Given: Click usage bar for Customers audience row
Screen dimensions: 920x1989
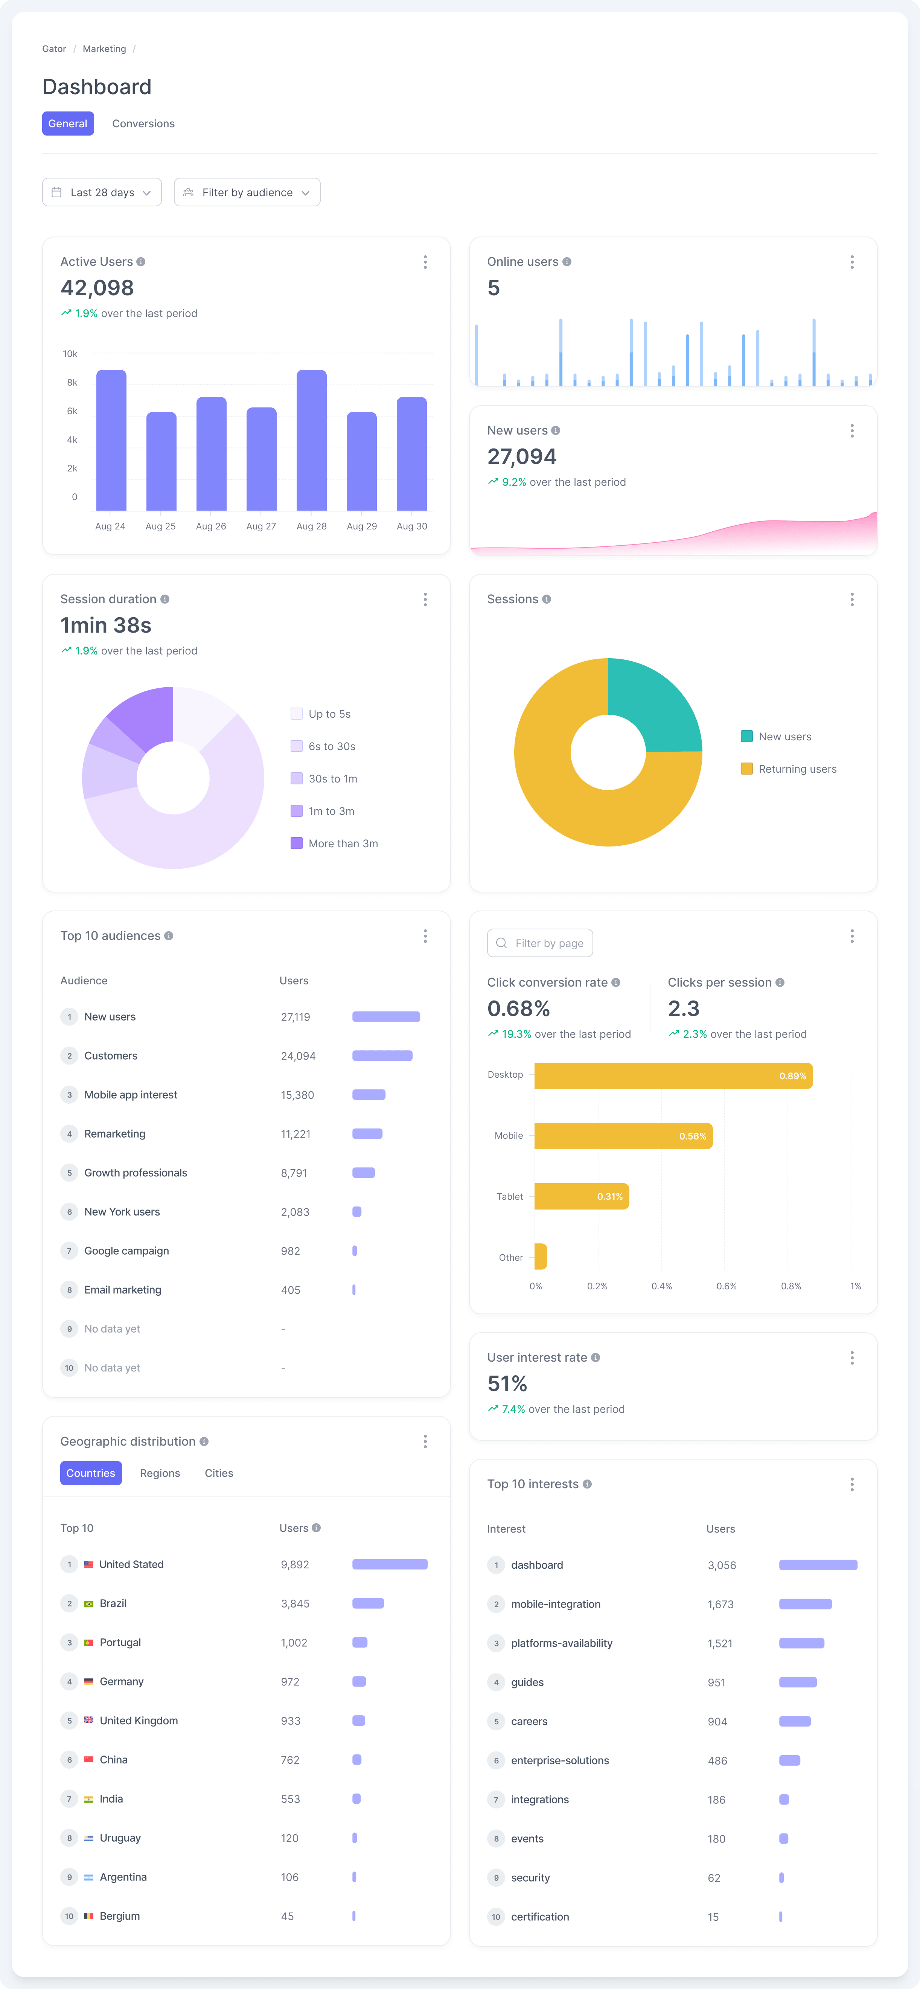Looking at the screenshot, I should click(383, 1056).
